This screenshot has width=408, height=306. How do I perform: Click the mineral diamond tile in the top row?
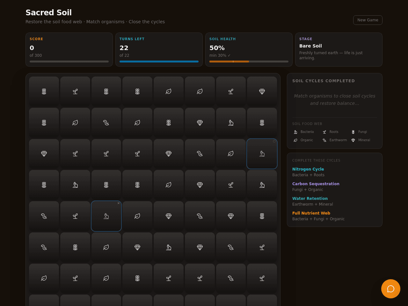(x=262, y=91)
